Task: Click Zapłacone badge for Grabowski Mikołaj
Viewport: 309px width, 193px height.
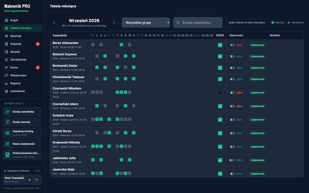Action: [x=257, y=147]
